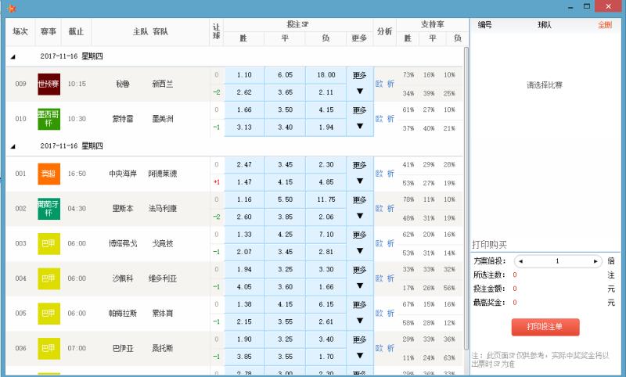The width and height of the screenshot is (626, 377).
Task: Select handicap draw odds 4.15 for match 001
Action: click(x=285, y=182)
